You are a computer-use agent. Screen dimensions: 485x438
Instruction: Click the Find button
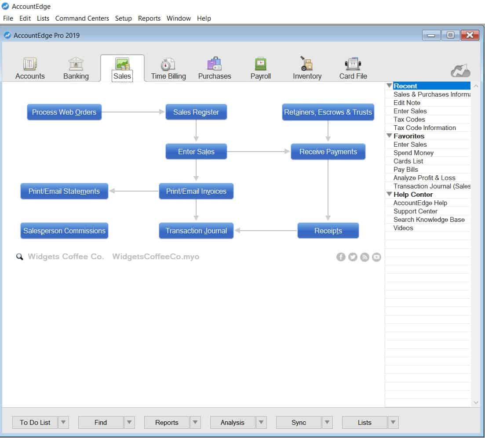[x=101, y=422]
